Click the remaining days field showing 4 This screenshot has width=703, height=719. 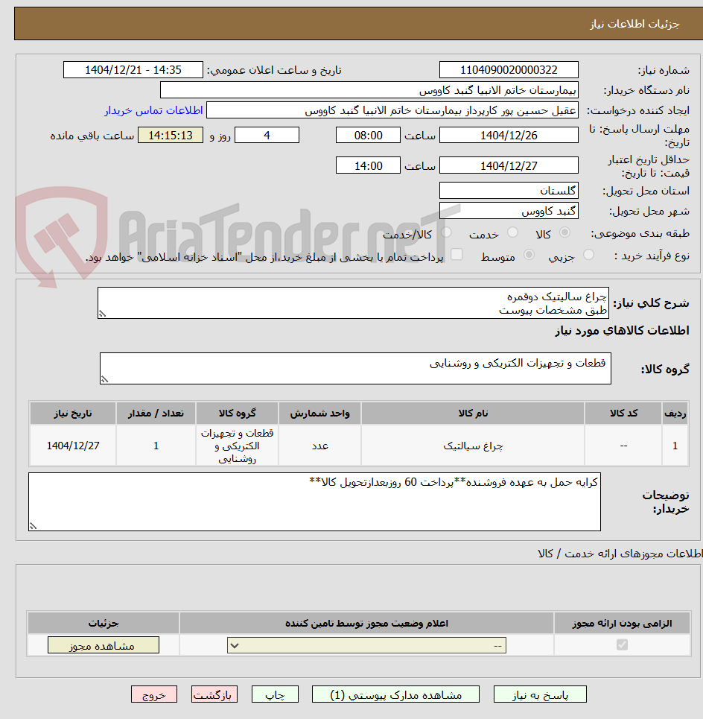tap(267, 136)
